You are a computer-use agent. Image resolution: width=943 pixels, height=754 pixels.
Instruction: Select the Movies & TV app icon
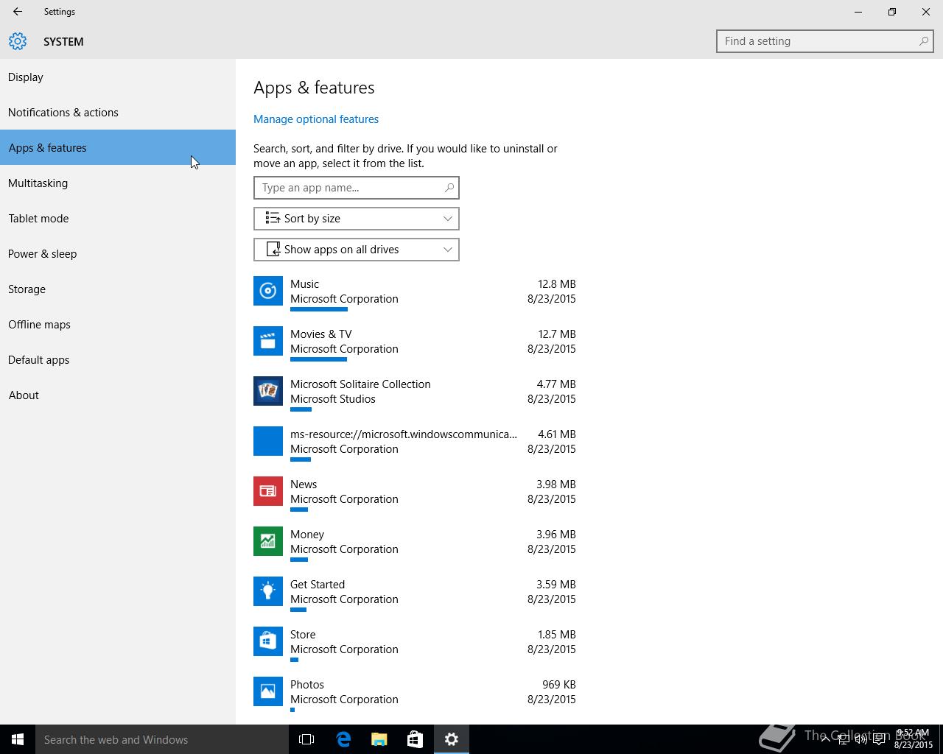pyautogui.click(x=268, y=341)
